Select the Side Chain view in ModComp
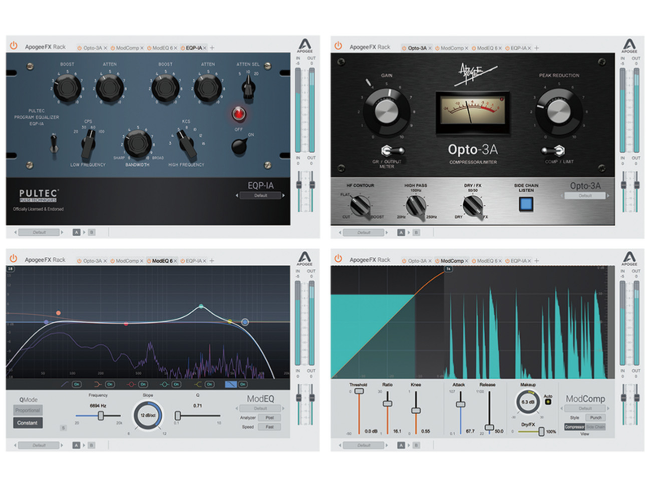This screenshot has height=488, width=651. click(595, 427)
